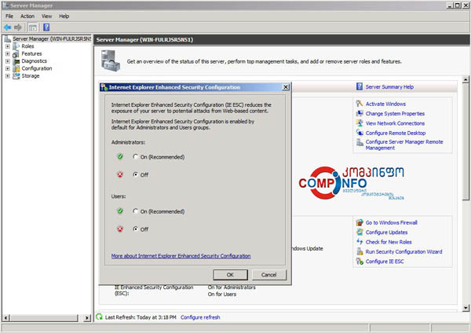Expand the Roles tree node

pyautogui.click(x=8, y=46)
